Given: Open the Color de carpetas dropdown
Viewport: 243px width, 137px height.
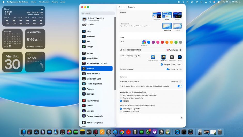Looking at the screenshot, I should (x=174, y=69).
